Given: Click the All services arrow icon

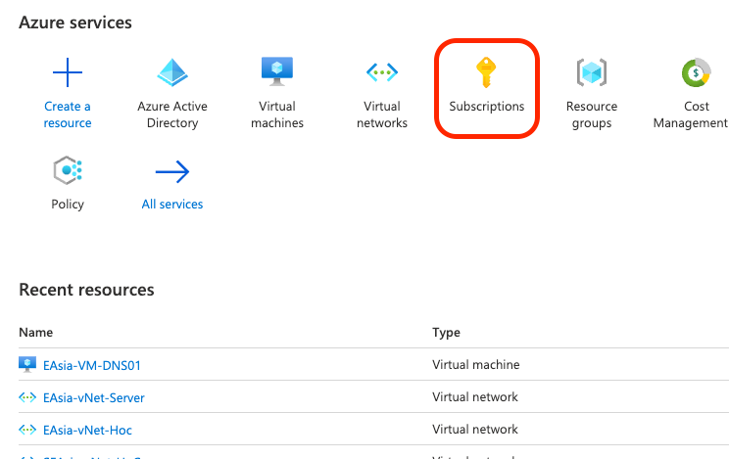Looking at the screenshot, I should [x=172, y=171].
